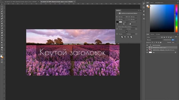Open the Edit Toolbar three-dots button
The height and width of the screenshot is (100, 179).
tap(2, 52)
